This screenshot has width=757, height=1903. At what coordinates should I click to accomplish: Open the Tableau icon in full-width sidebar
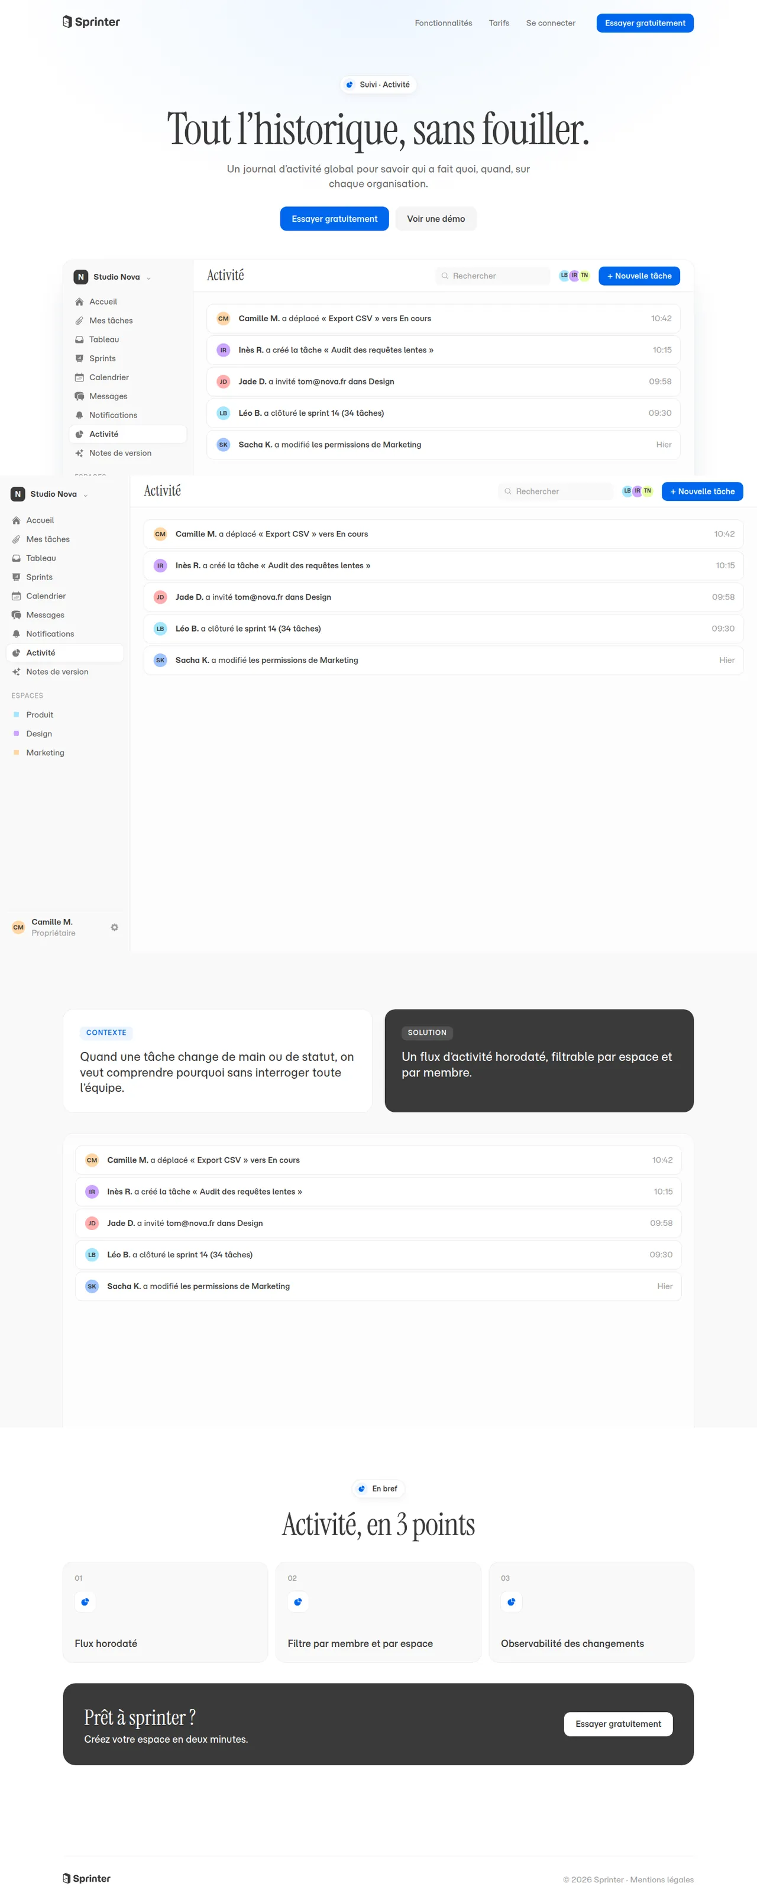[16, 558]
